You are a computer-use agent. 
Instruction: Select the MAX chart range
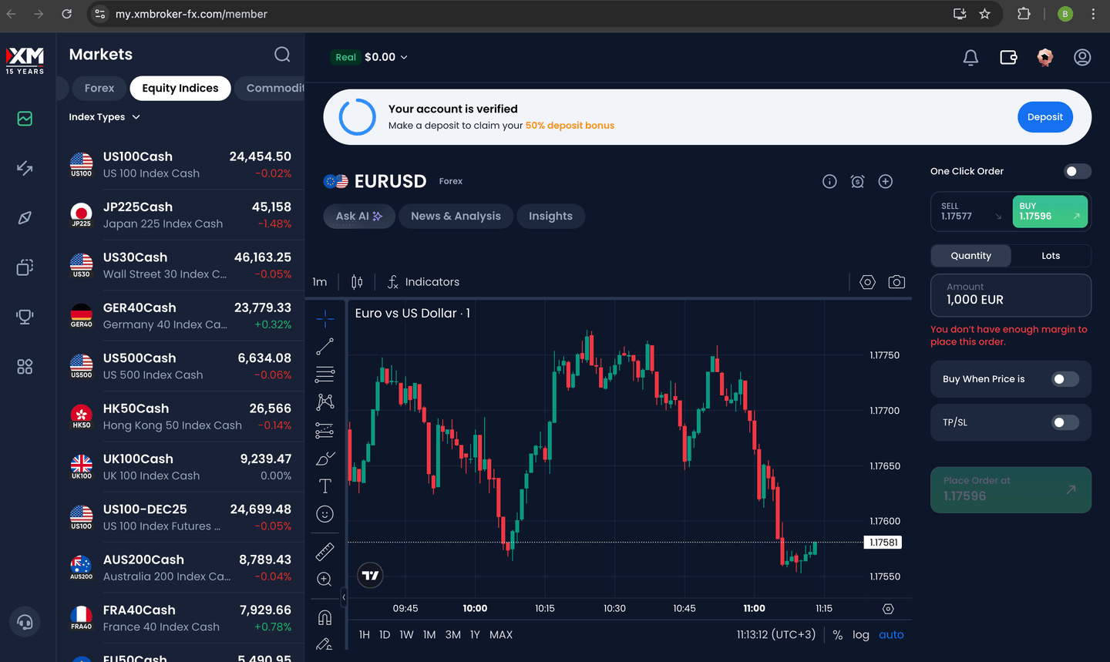[501, 635]
